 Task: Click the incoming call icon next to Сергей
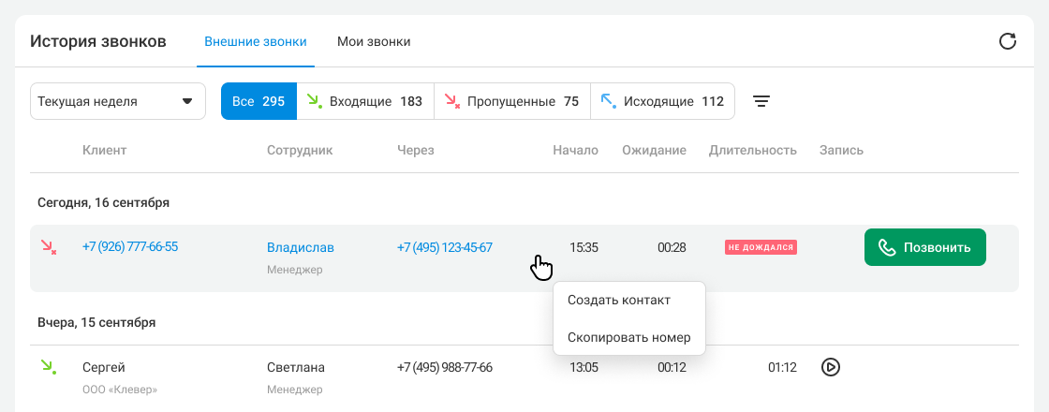(49, 367)
